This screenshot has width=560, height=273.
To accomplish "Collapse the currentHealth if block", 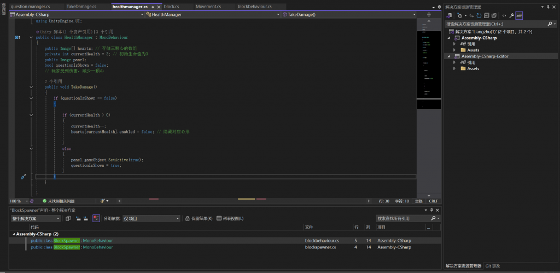I will pyautogui.click(x=31, y=115).
